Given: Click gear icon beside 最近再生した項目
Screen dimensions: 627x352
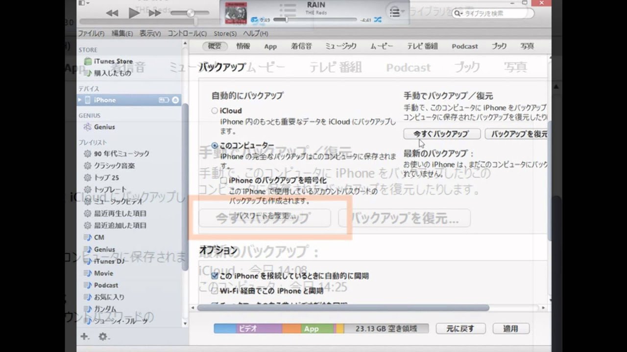Looking at the screenshot, I should 88,213.
